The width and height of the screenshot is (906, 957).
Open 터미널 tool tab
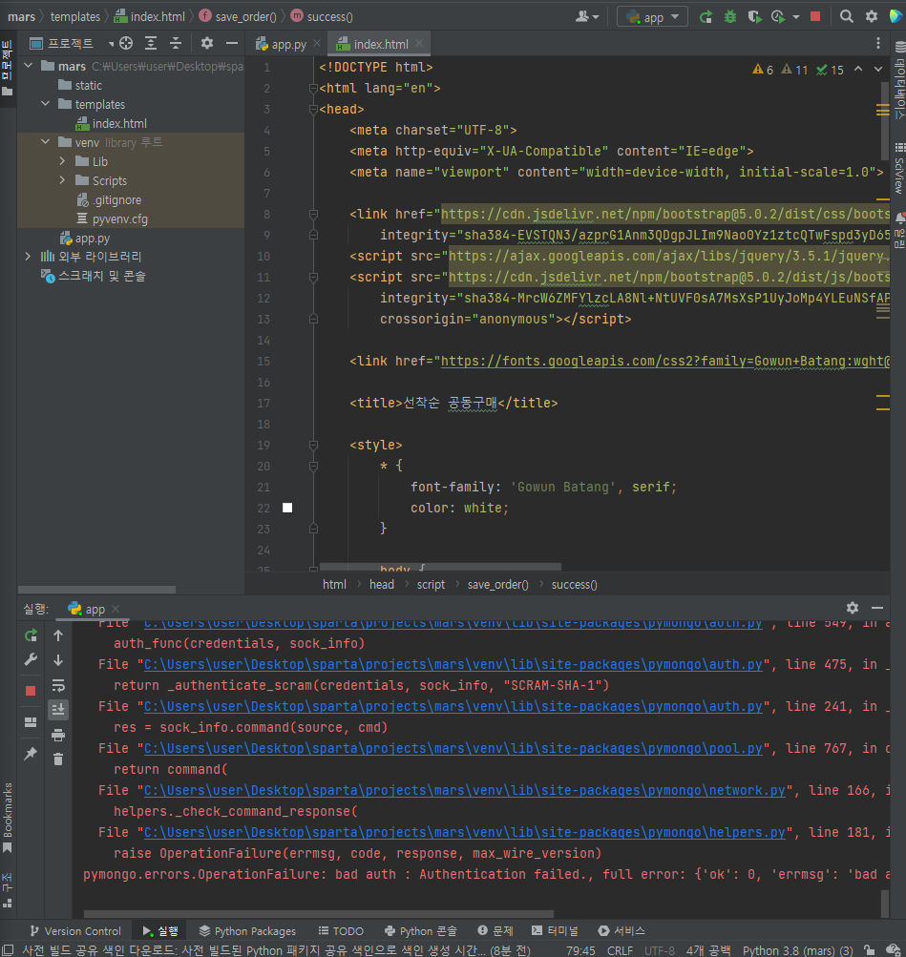(555, 930)
